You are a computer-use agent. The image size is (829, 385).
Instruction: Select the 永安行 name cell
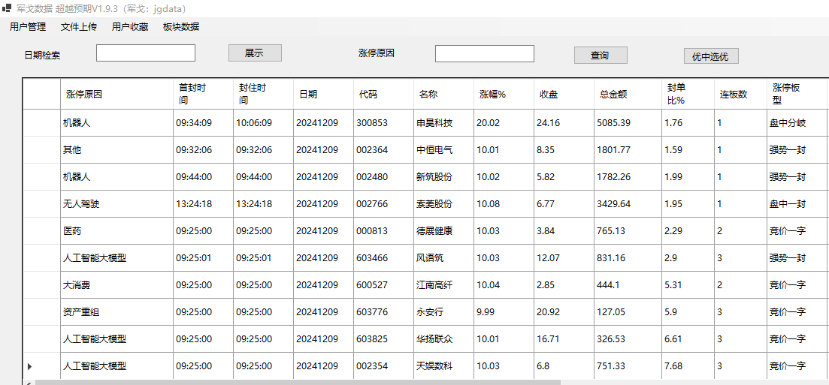click(x=443, y=312)
